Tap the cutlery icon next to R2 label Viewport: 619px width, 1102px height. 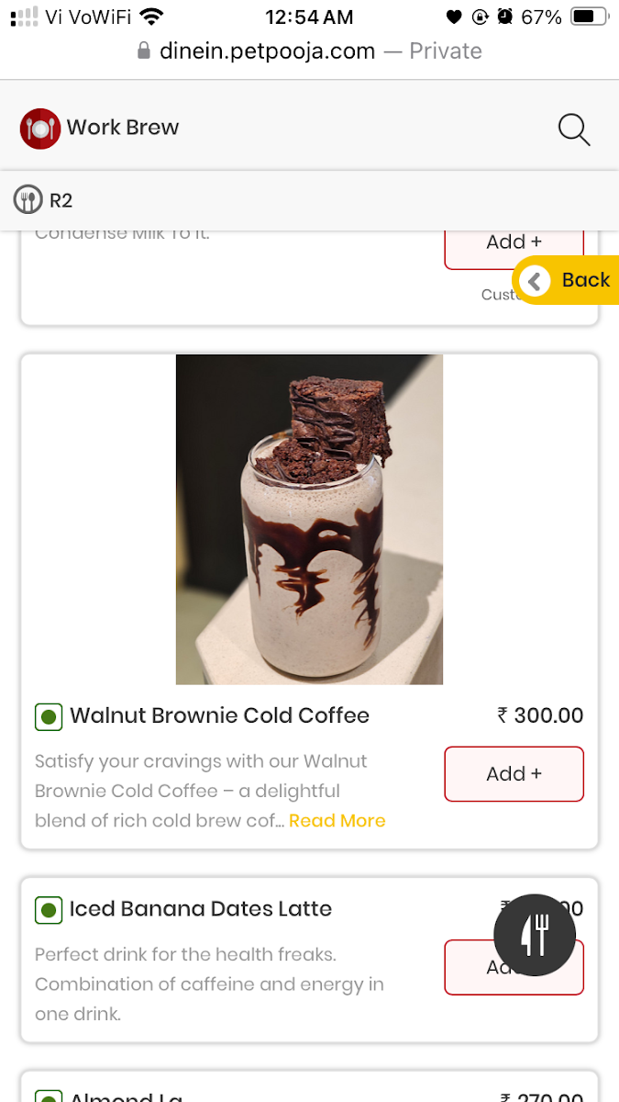click(x=28, y=199)
